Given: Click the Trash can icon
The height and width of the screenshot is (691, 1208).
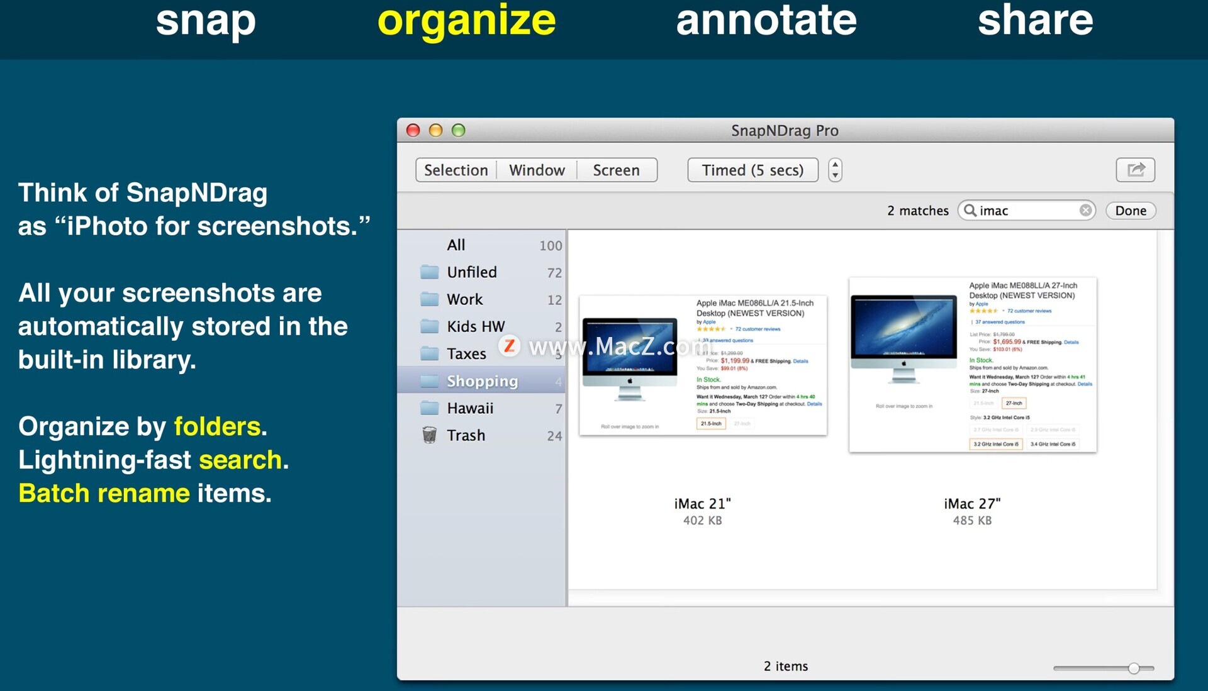Looking at the screenshot, I should 430,435.
